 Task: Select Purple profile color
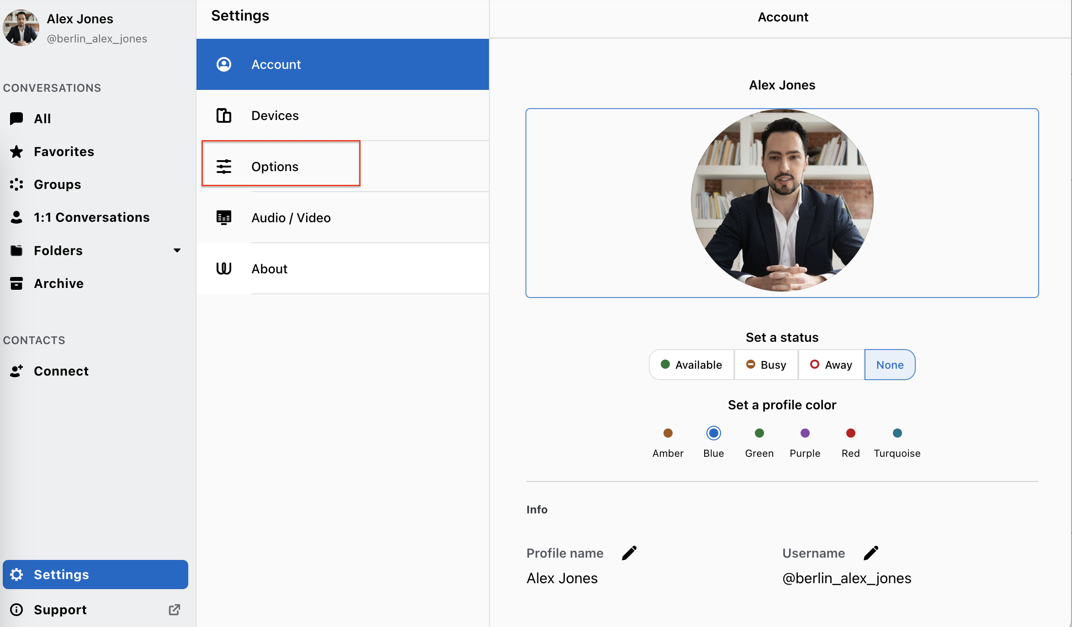pos(805,433)
